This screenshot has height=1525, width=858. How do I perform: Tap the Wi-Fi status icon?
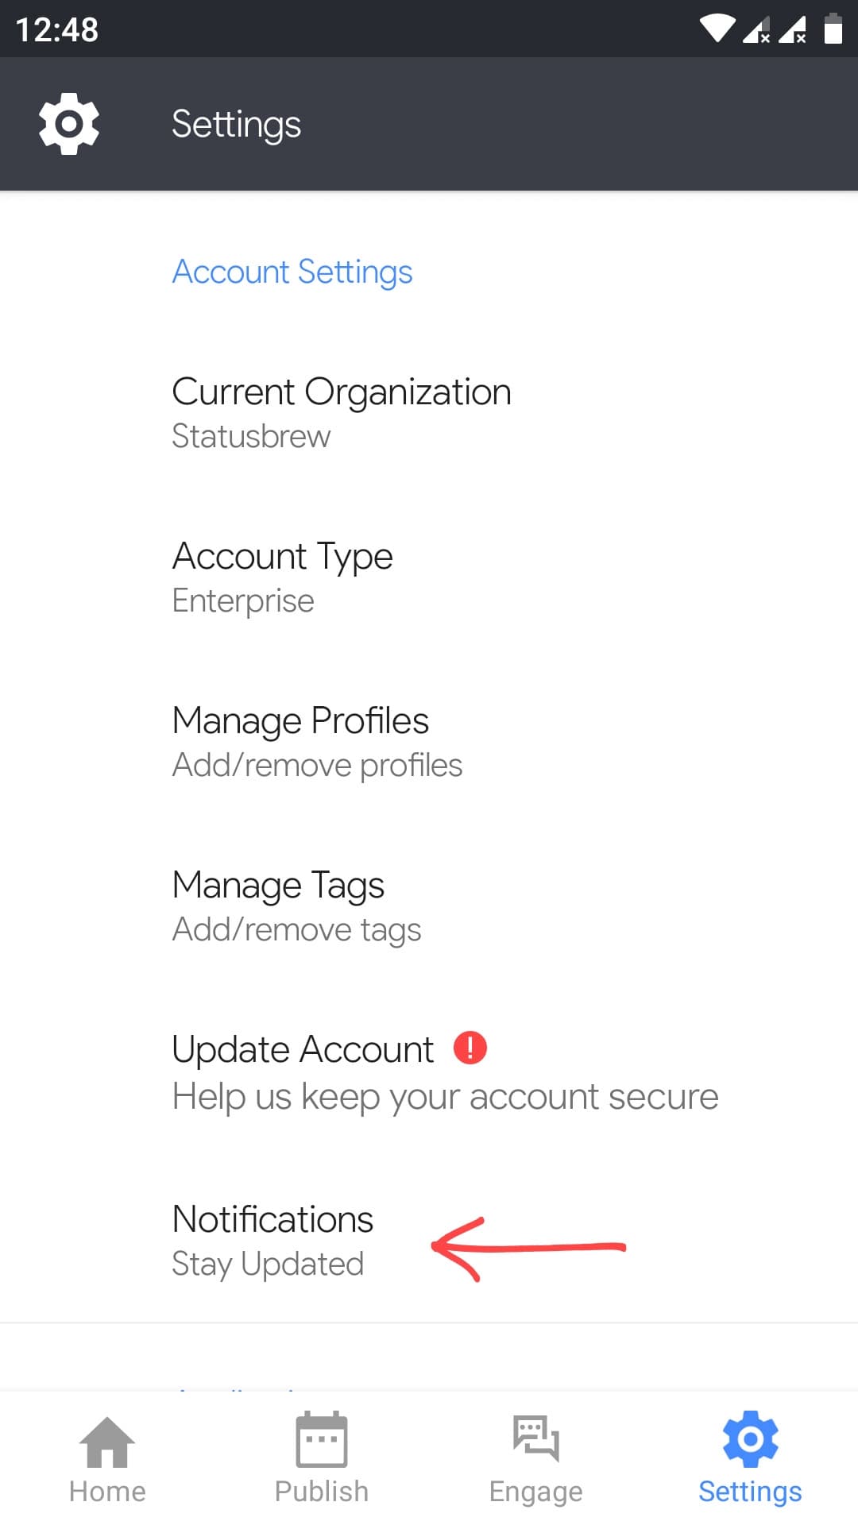[717, 29]
